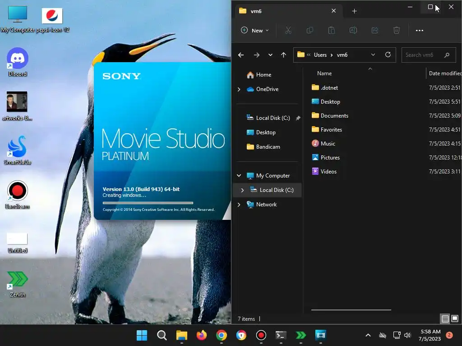The width and height of the screenshot is (462, 346).
Task: Show hidden system tray icons chevron
Action: (368, 335)
